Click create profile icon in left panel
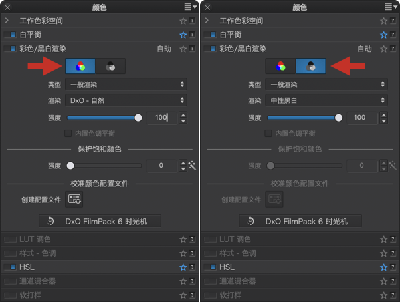 [x=74, y=199]
